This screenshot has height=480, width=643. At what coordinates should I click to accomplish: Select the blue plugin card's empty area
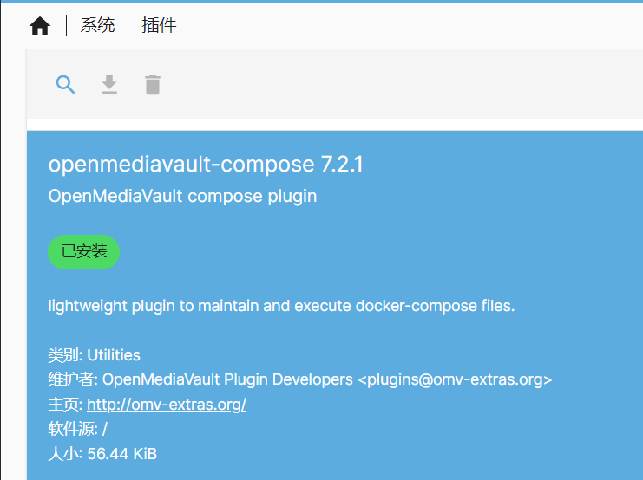(x=492, y=246)
